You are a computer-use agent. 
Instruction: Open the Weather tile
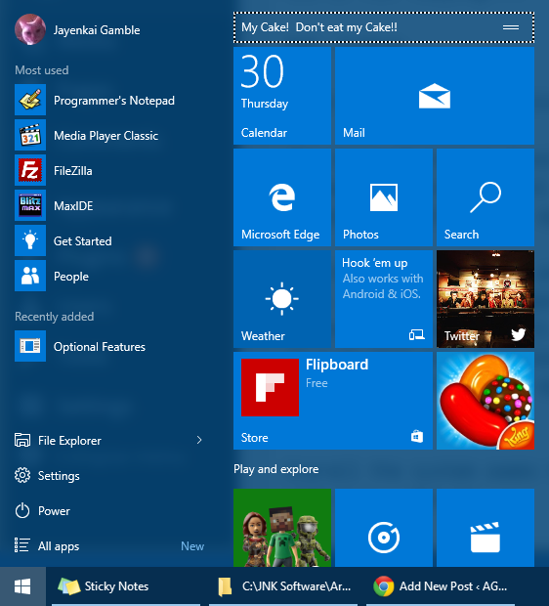pos(282,299)
